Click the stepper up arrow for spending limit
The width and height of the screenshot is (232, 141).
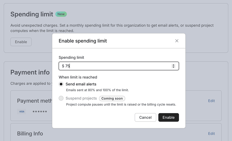(173, 65)
